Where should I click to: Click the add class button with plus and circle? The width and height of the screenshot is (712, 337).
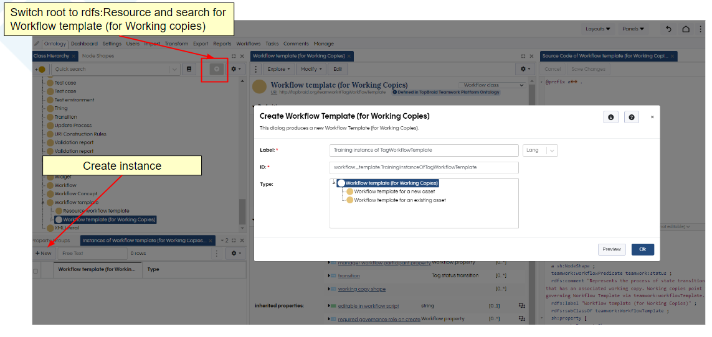coord(41,69)
